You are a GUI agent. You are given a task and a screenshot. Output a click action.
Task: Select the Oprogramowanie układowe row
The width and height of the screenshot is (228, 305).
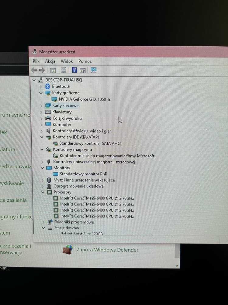78,186
